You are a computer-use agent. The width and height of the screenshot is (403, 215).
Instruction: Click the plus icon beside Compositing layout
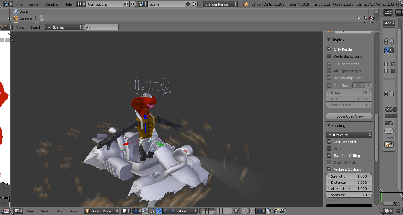tap(126, 4)
